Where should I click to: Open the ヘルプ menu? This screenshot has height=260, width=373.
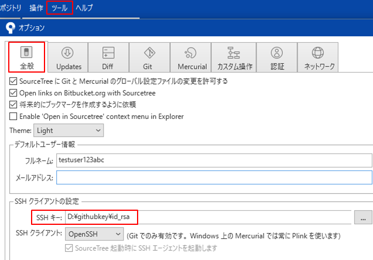click(84, 8)
